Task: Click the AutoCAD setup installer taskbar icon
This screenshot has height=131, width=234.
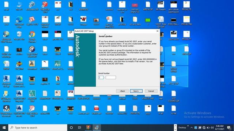Action: (97, 128)
